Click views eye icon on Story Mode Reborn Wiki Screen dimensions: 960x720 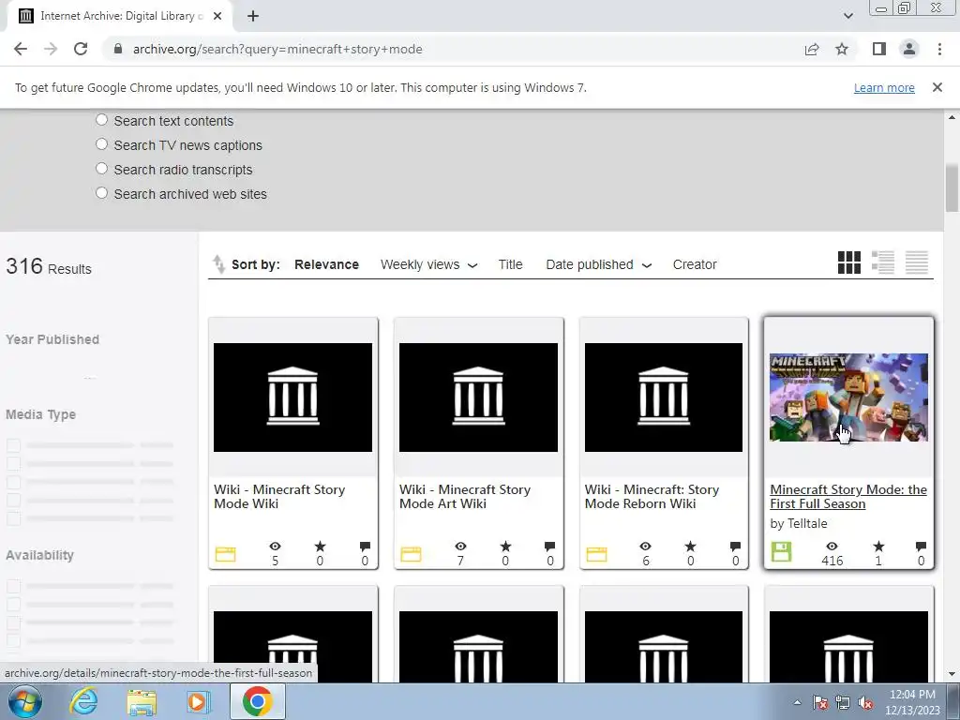pos(645,547)
